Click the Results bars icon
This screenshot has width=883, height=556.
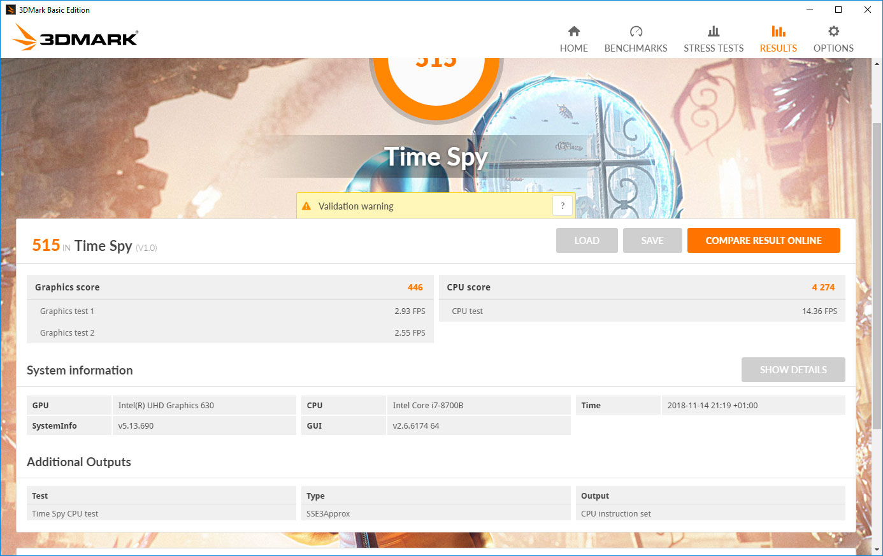pyautogui.click(x=779, y=31)
